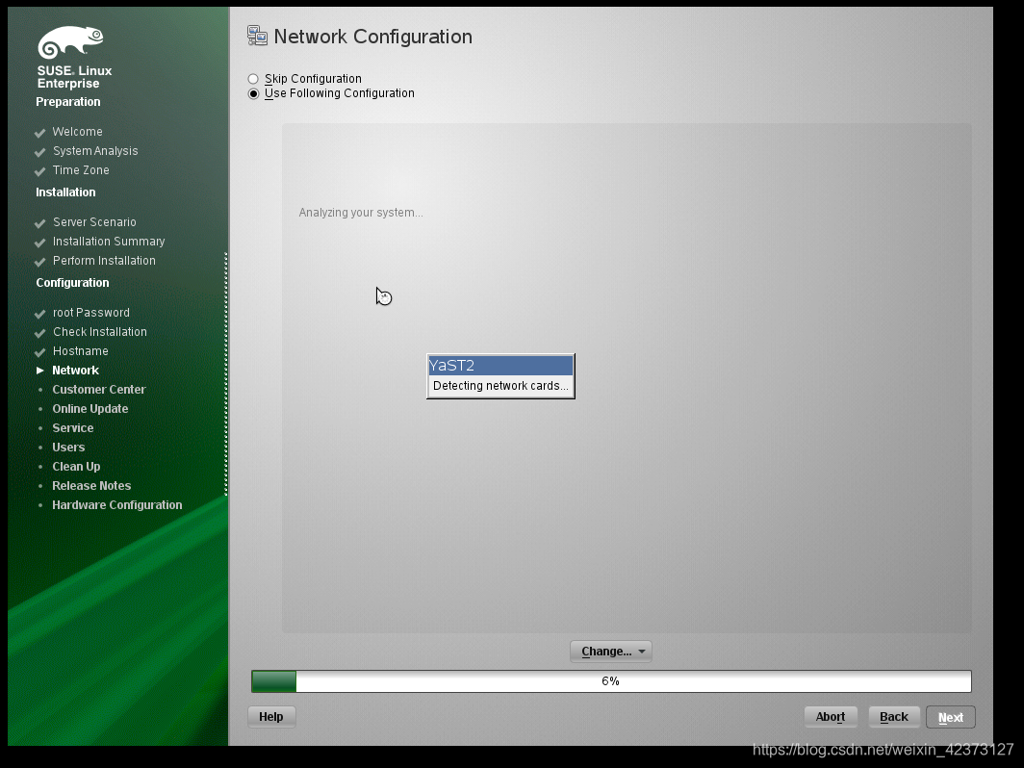Click the checkmark beside System Analysis
The image size is (1024, 768).
click(39, 151)
